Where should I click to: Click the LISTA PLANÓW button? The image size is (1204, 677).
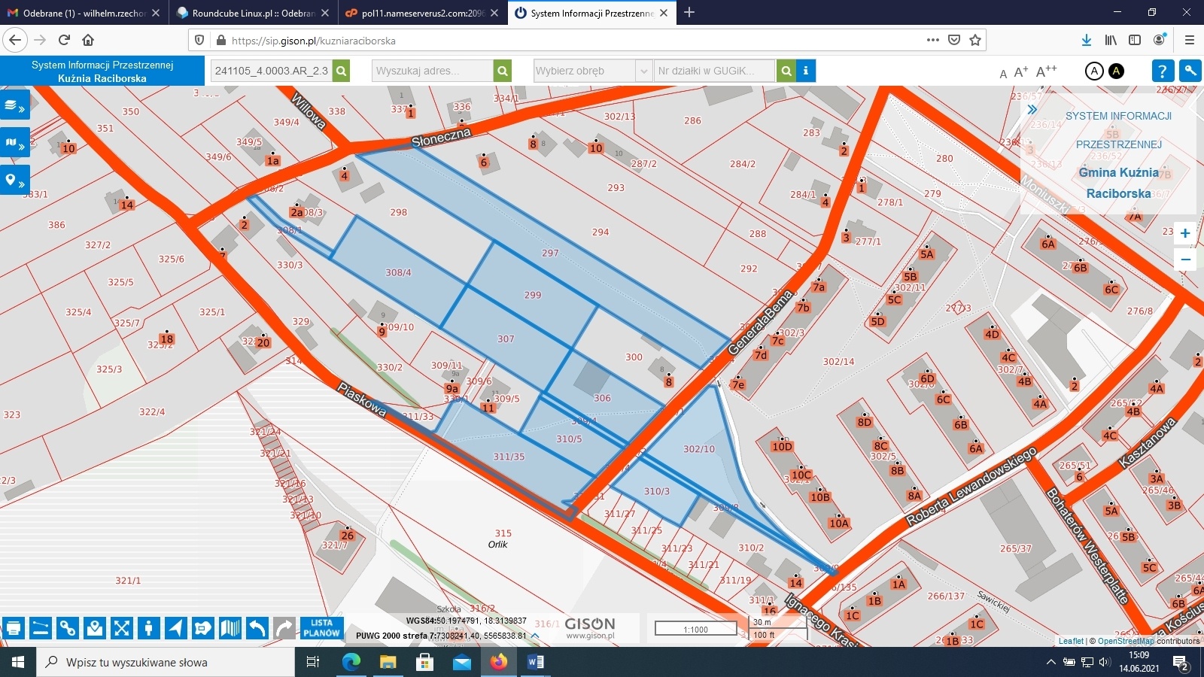(x=322, y=628)
